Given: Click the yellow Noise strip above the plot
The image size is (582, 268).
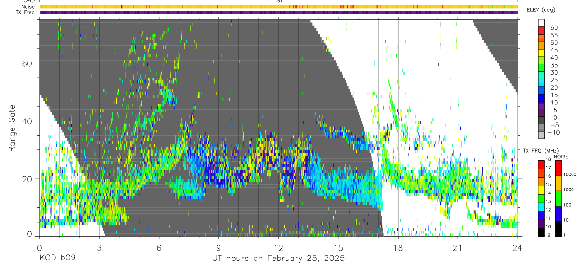Looking at the screenshot, I should tap(279, 7).
